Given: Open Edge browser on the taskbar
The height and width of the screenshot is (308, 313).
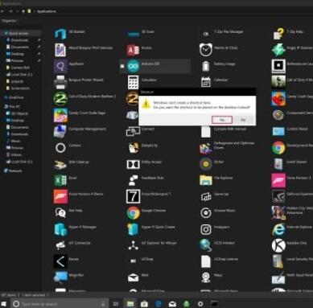Looking at the screenshot, I should click(x=159, y=304).
